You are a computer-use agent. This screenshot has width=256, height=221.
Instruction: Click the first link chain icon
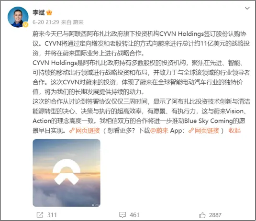[x=72, y=131]
